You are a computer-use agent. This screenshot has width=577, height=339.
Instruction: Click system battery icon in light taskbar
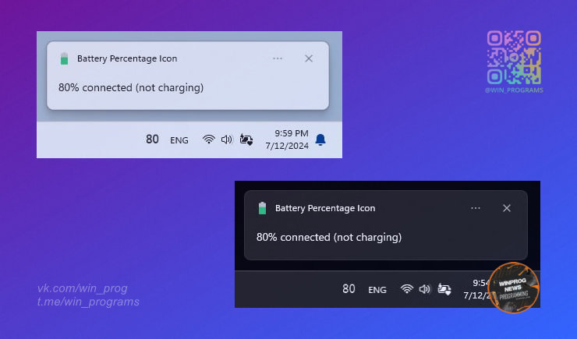coord(246,139)
